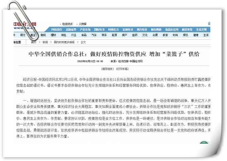Click the 中国经济网 site logo
The width and height of the screenshot is (227, 161).
pos(25,25)
